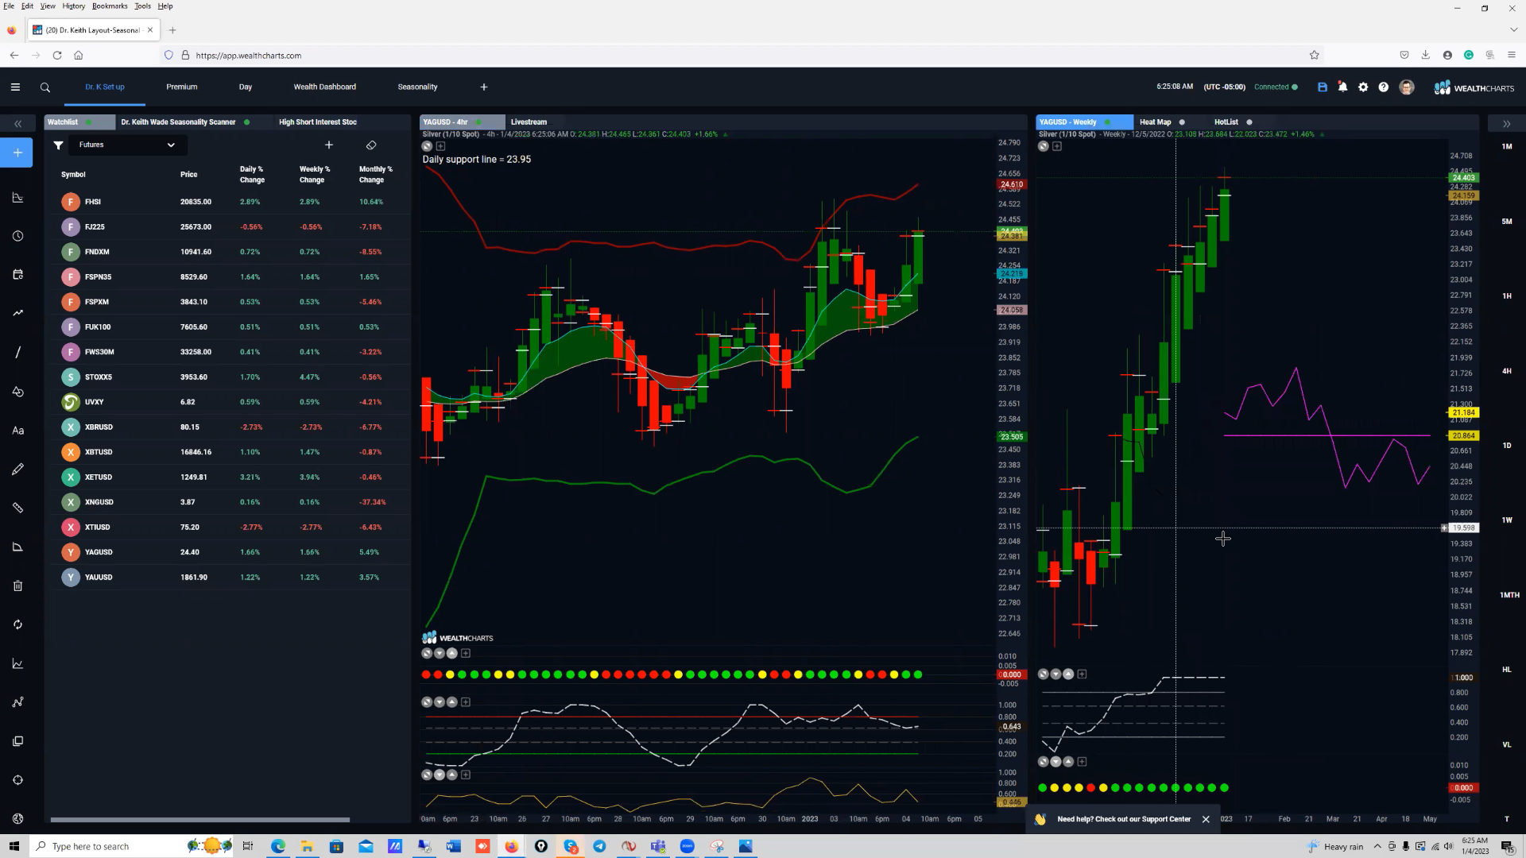The width and height of the screenshot is (1526, 858).
Task: Select the pencil drawing tool
Action: [x=17, y=470]
